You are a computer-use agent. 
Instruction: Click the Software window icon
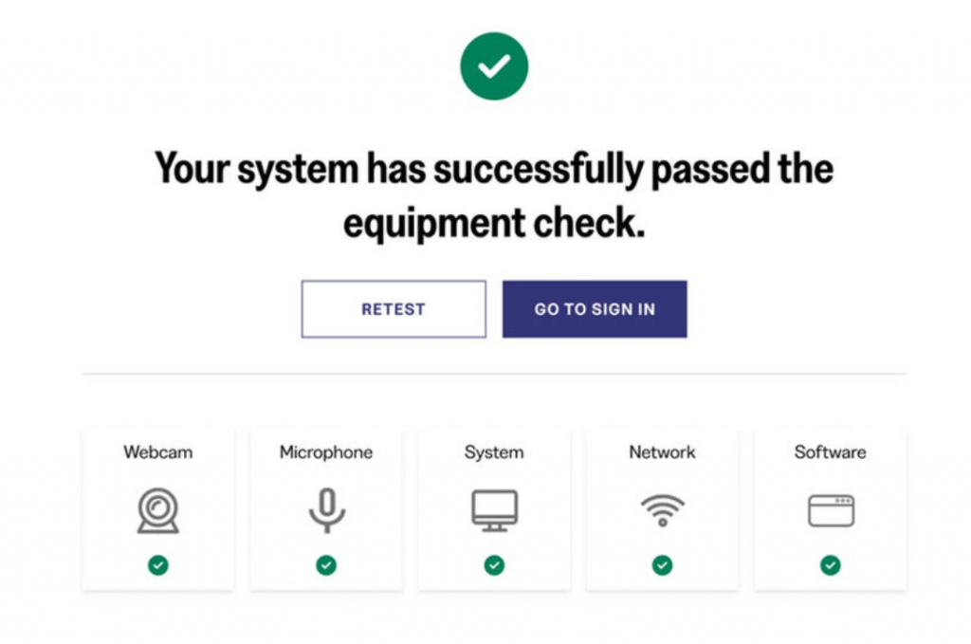coord(831,510)
